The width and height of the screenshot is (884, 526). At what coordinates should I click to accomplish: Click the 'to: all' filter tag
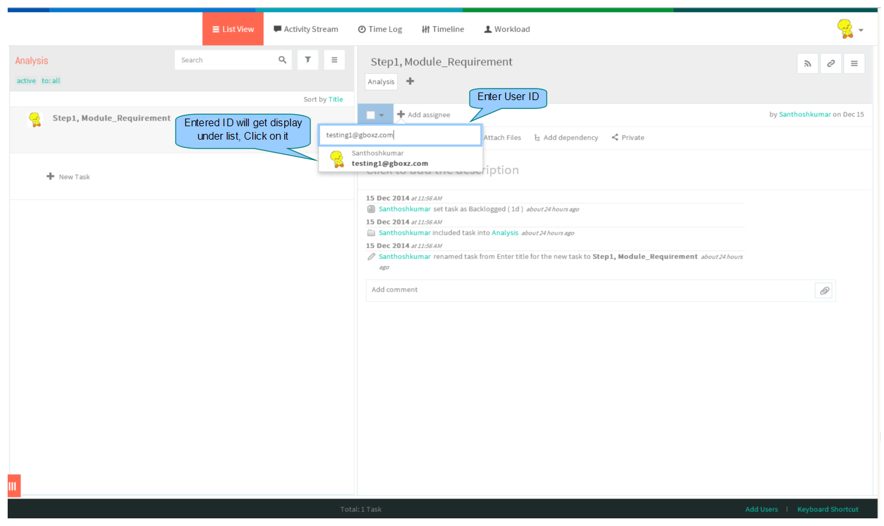(51, 81)
